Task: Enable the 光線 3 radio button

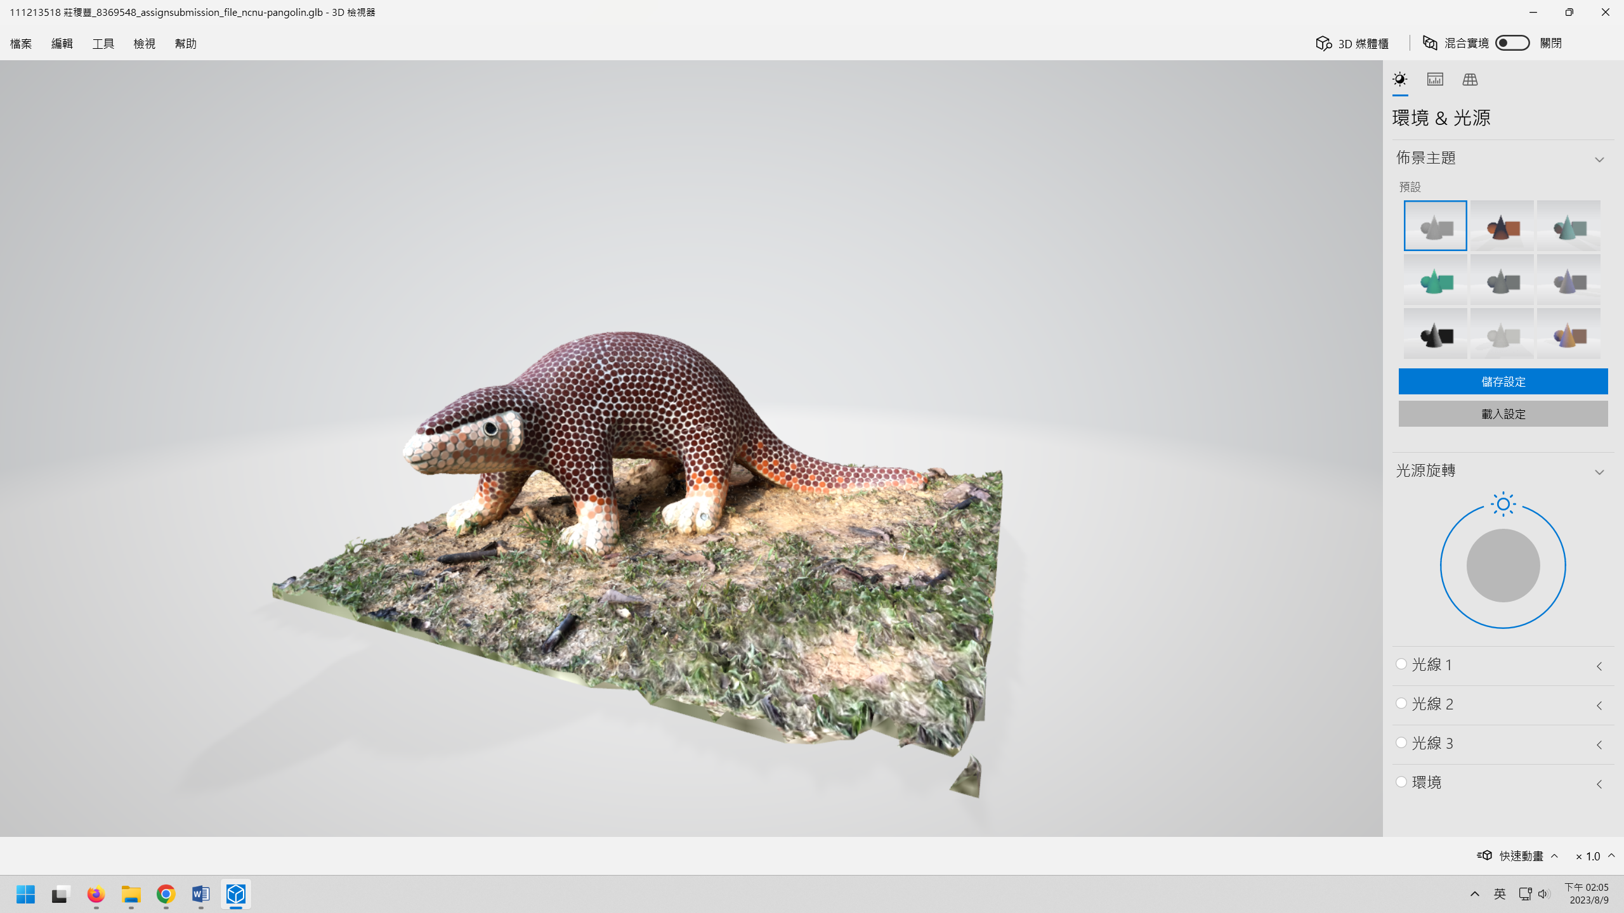Action: (x=1401, y=742)
